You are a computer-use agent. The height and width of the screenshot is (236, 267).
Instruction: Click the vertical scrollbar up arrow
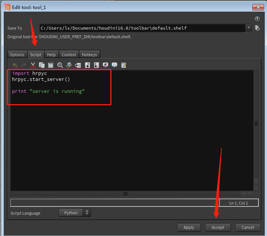pos(256,181)
